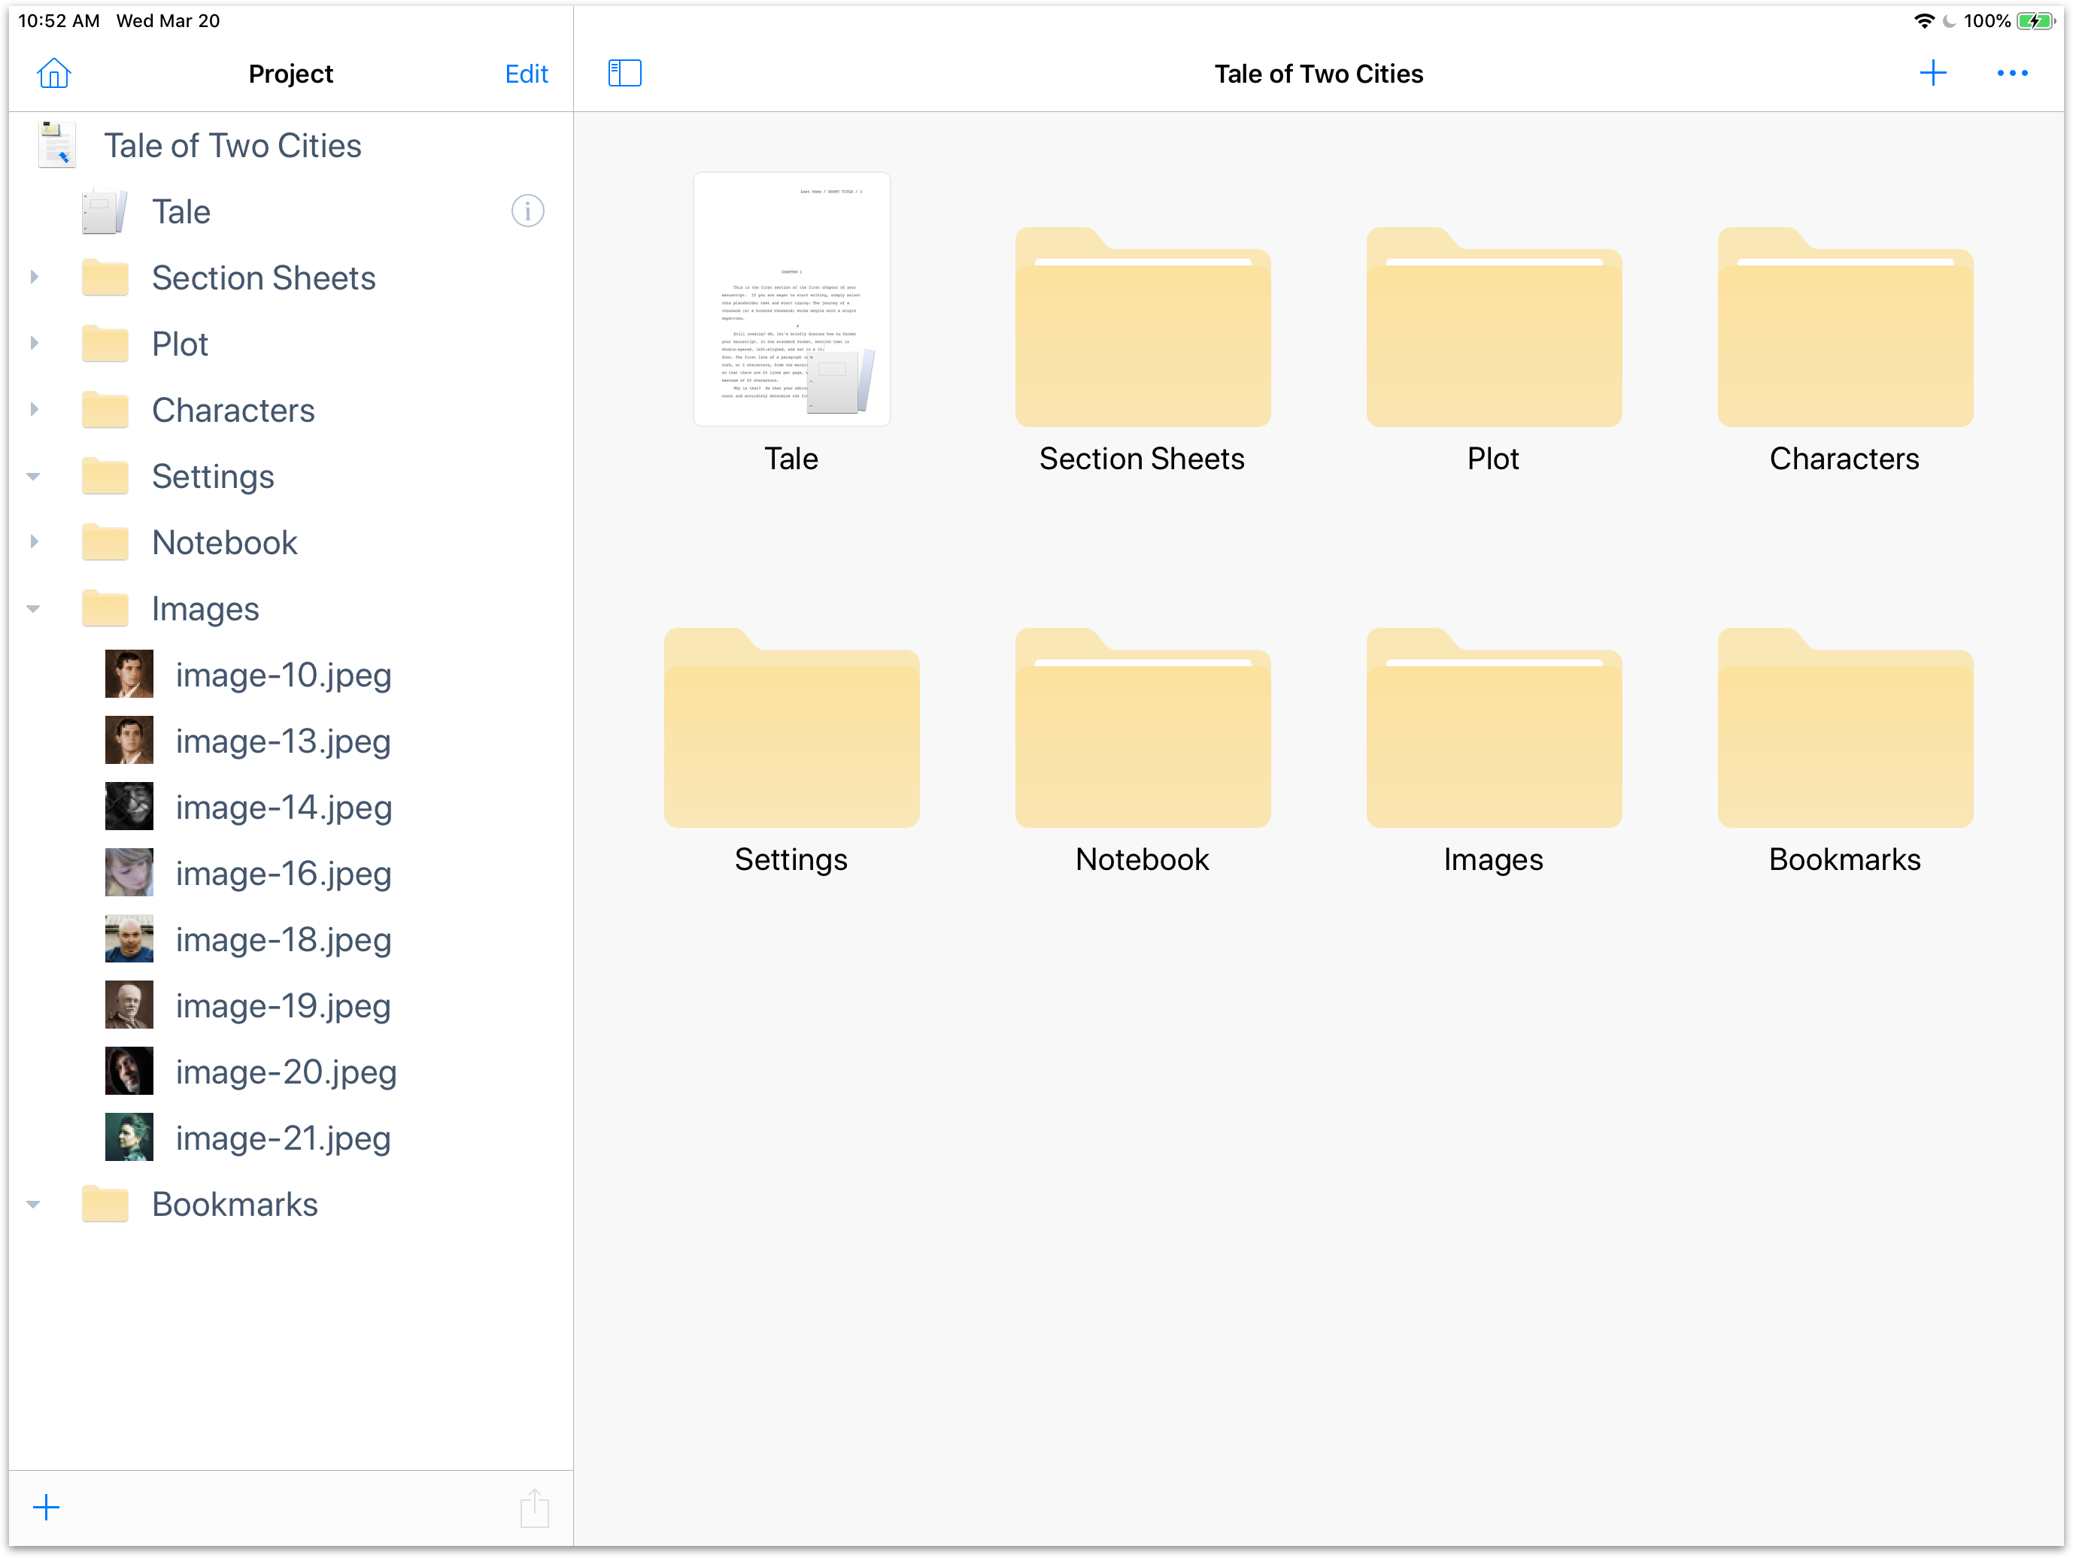This screenshot has height=1558, width=2073.
Task: Add new item with top-right plus
Action: 1932,73
